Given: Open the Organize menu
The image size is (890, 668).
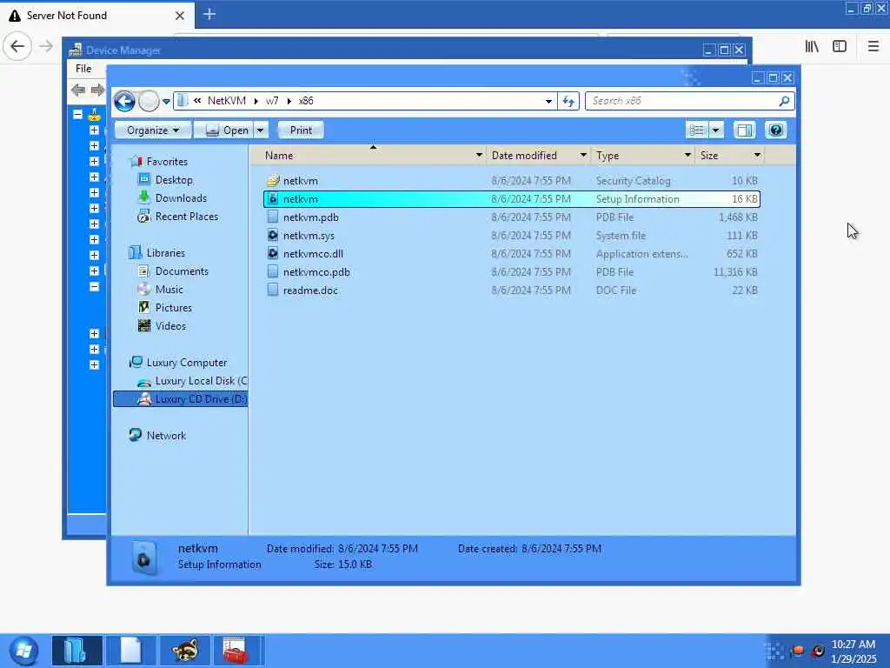Looking at the screenshot, I should tap(152, 130).
